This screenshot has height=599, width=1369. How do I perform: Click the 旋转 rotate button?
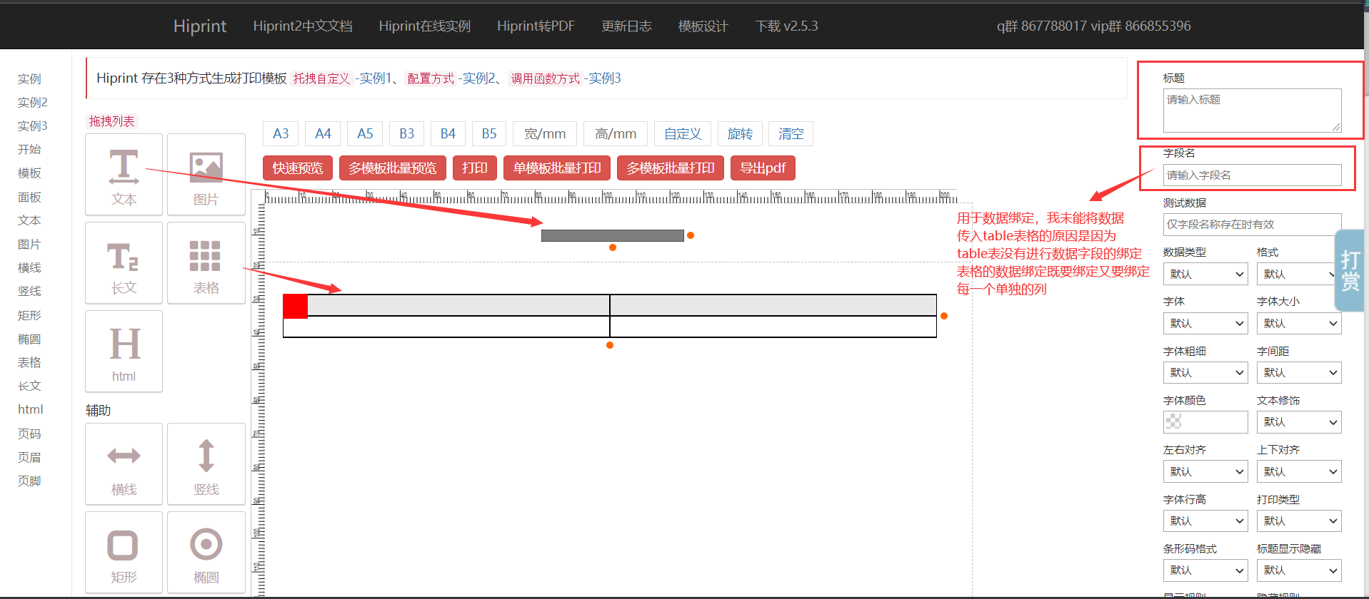click(740, 133)
